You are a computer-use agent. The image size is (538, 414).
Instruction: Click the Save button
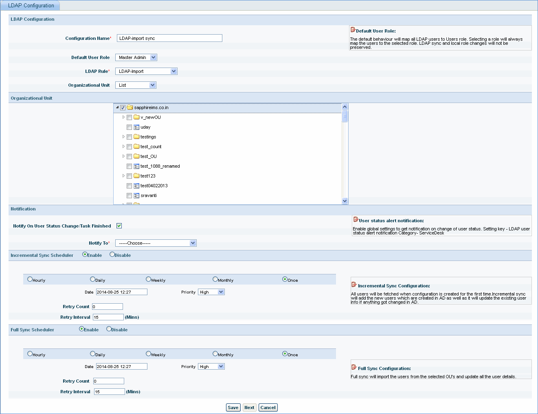(x=233, y=407)
